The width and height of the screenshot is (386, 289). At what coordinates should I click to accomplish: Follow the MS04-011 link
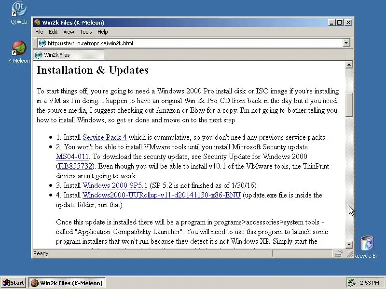[72, 157]
